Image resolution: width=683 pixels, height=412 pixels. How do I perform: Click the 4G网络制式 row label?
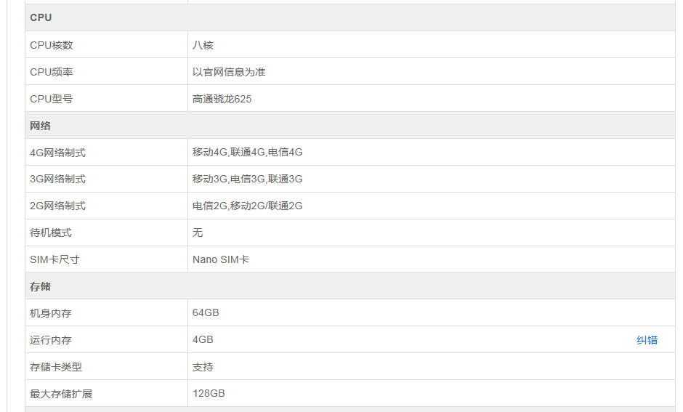[x=58, y=153]
